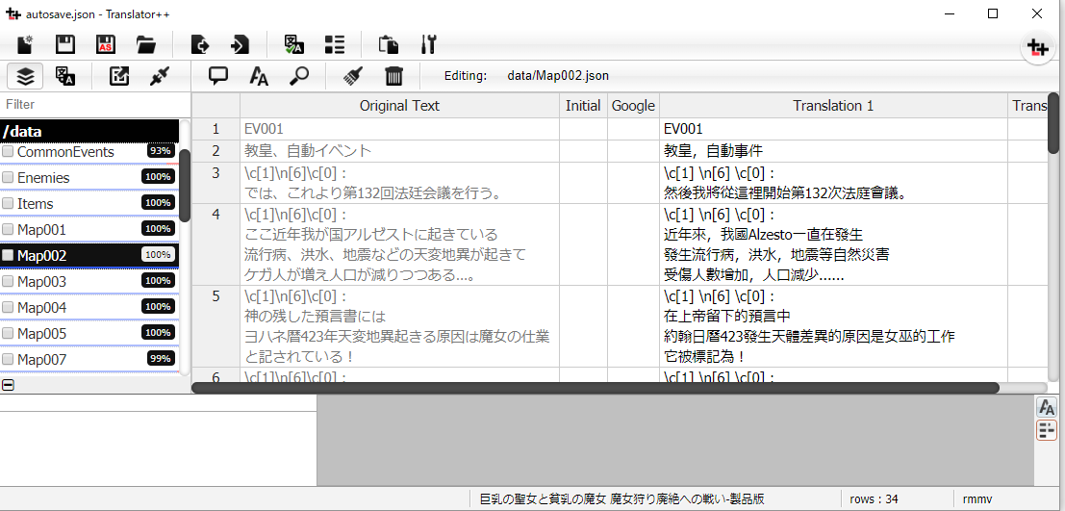This screenshot has height=511, width=1065.
Task: Click the translation cell '教皇, 自動事件'
Action: (833, 151)
